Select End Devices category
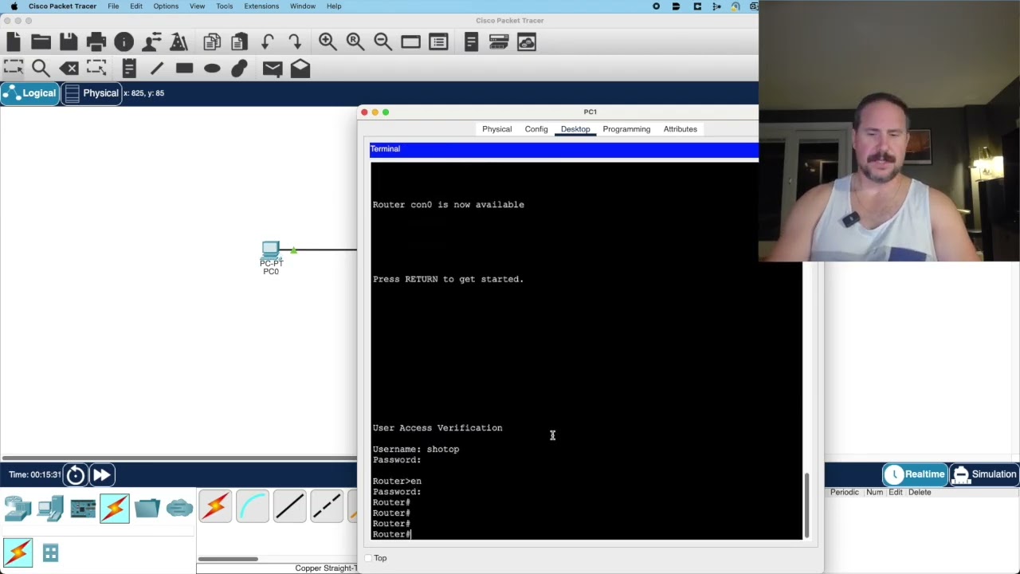 [x=50, y=509]
